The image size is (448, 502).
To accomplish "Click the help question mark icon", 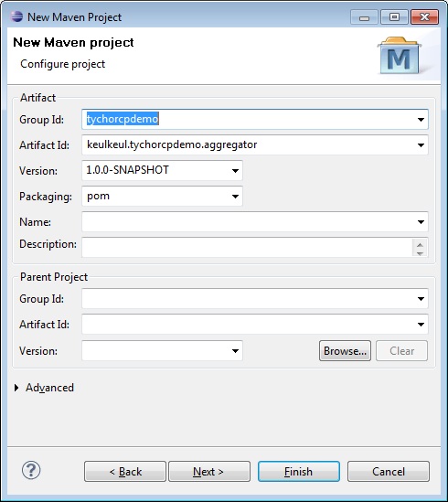I will 31,470.
